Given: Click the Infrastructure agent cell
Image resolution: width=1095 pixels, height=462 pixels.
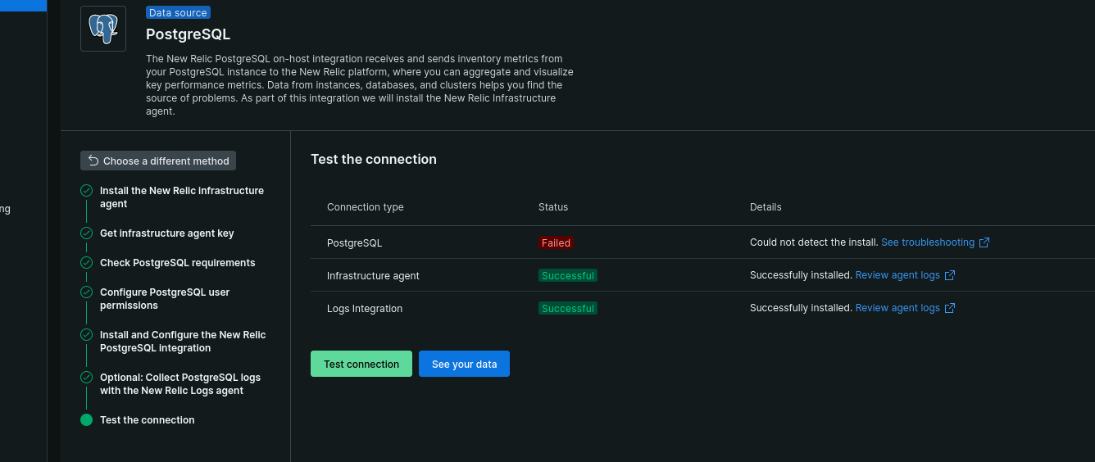Looking at the screenshot, I should pos(373,276).
